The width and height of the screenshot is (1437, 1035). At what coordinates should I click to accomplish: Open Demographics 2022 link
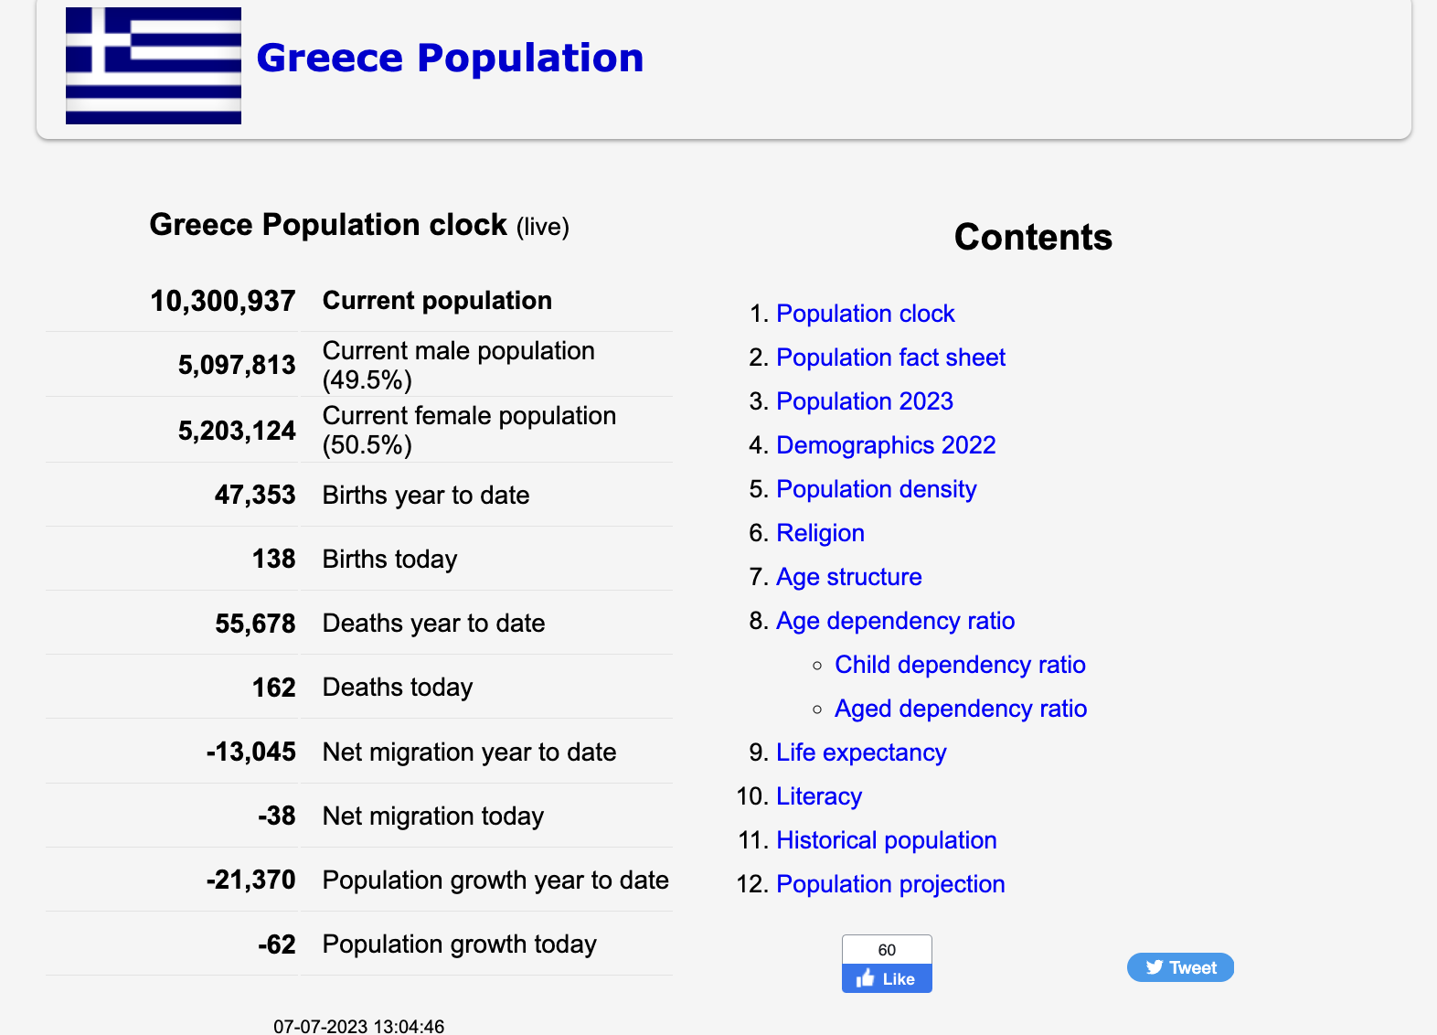(886, 445)
